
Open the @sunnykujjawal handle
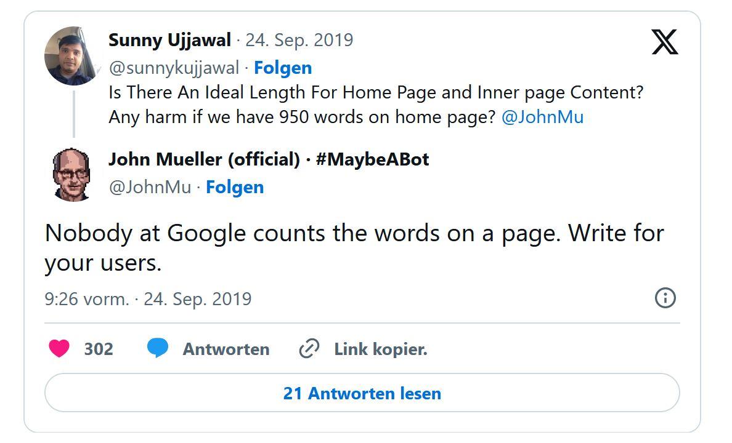[174, 68]
